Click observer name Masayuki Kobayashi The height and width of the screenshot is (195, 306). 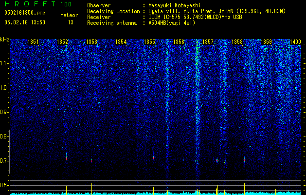(x=175, y=5)
